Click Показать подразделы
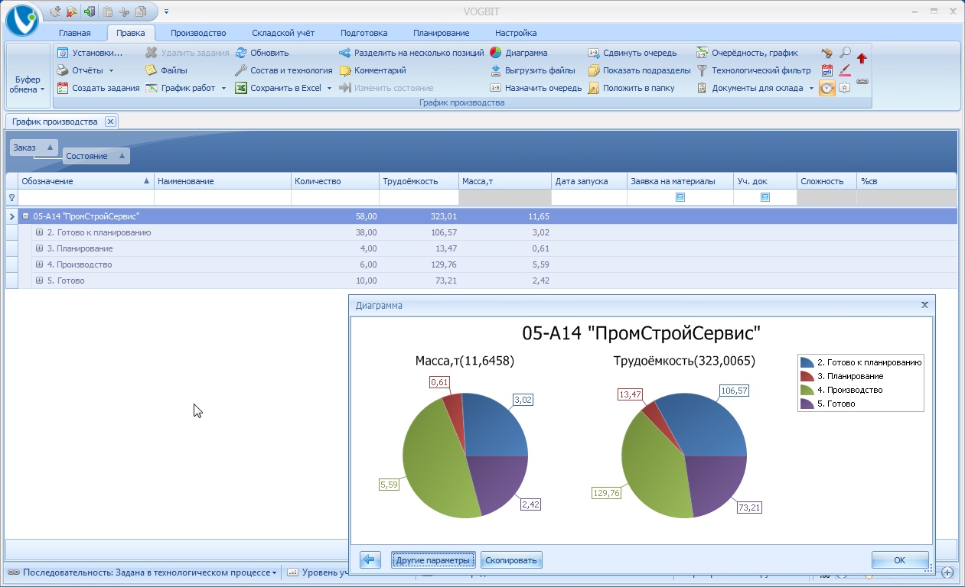This screenshot has height=587, width=965. click(639, 70)
